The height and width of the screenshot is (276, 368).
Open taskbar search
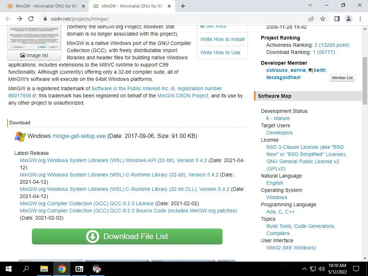pyautogui.click(x=26, y=269)
